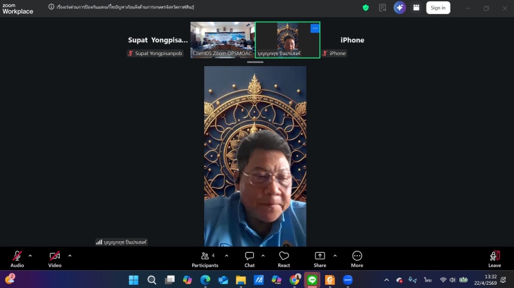Open the view layout icon
This screenshot has width=514, height=288.
pos(416,8)
